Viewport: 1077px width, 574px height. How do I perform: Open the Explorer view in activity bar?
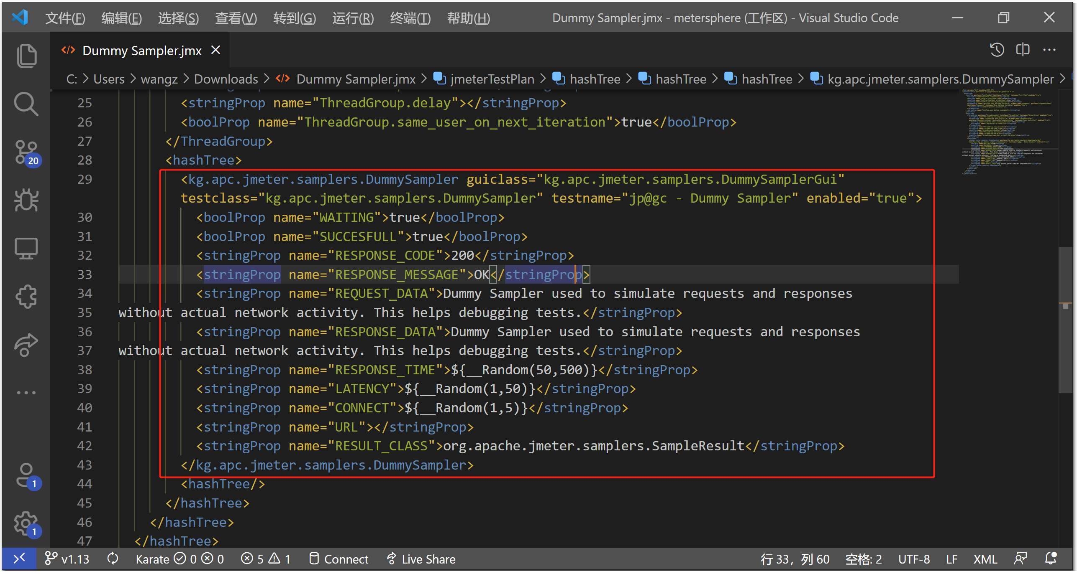pos(26,55)
